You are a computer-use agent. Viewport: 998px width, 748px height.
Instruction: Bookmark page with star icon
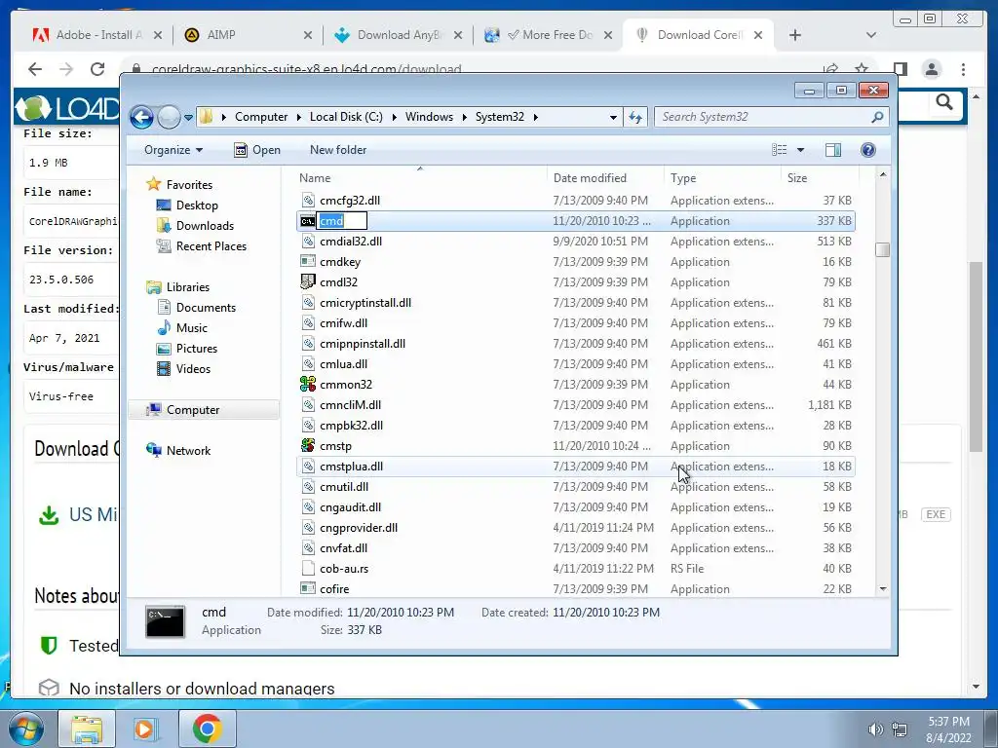[862, 69]
